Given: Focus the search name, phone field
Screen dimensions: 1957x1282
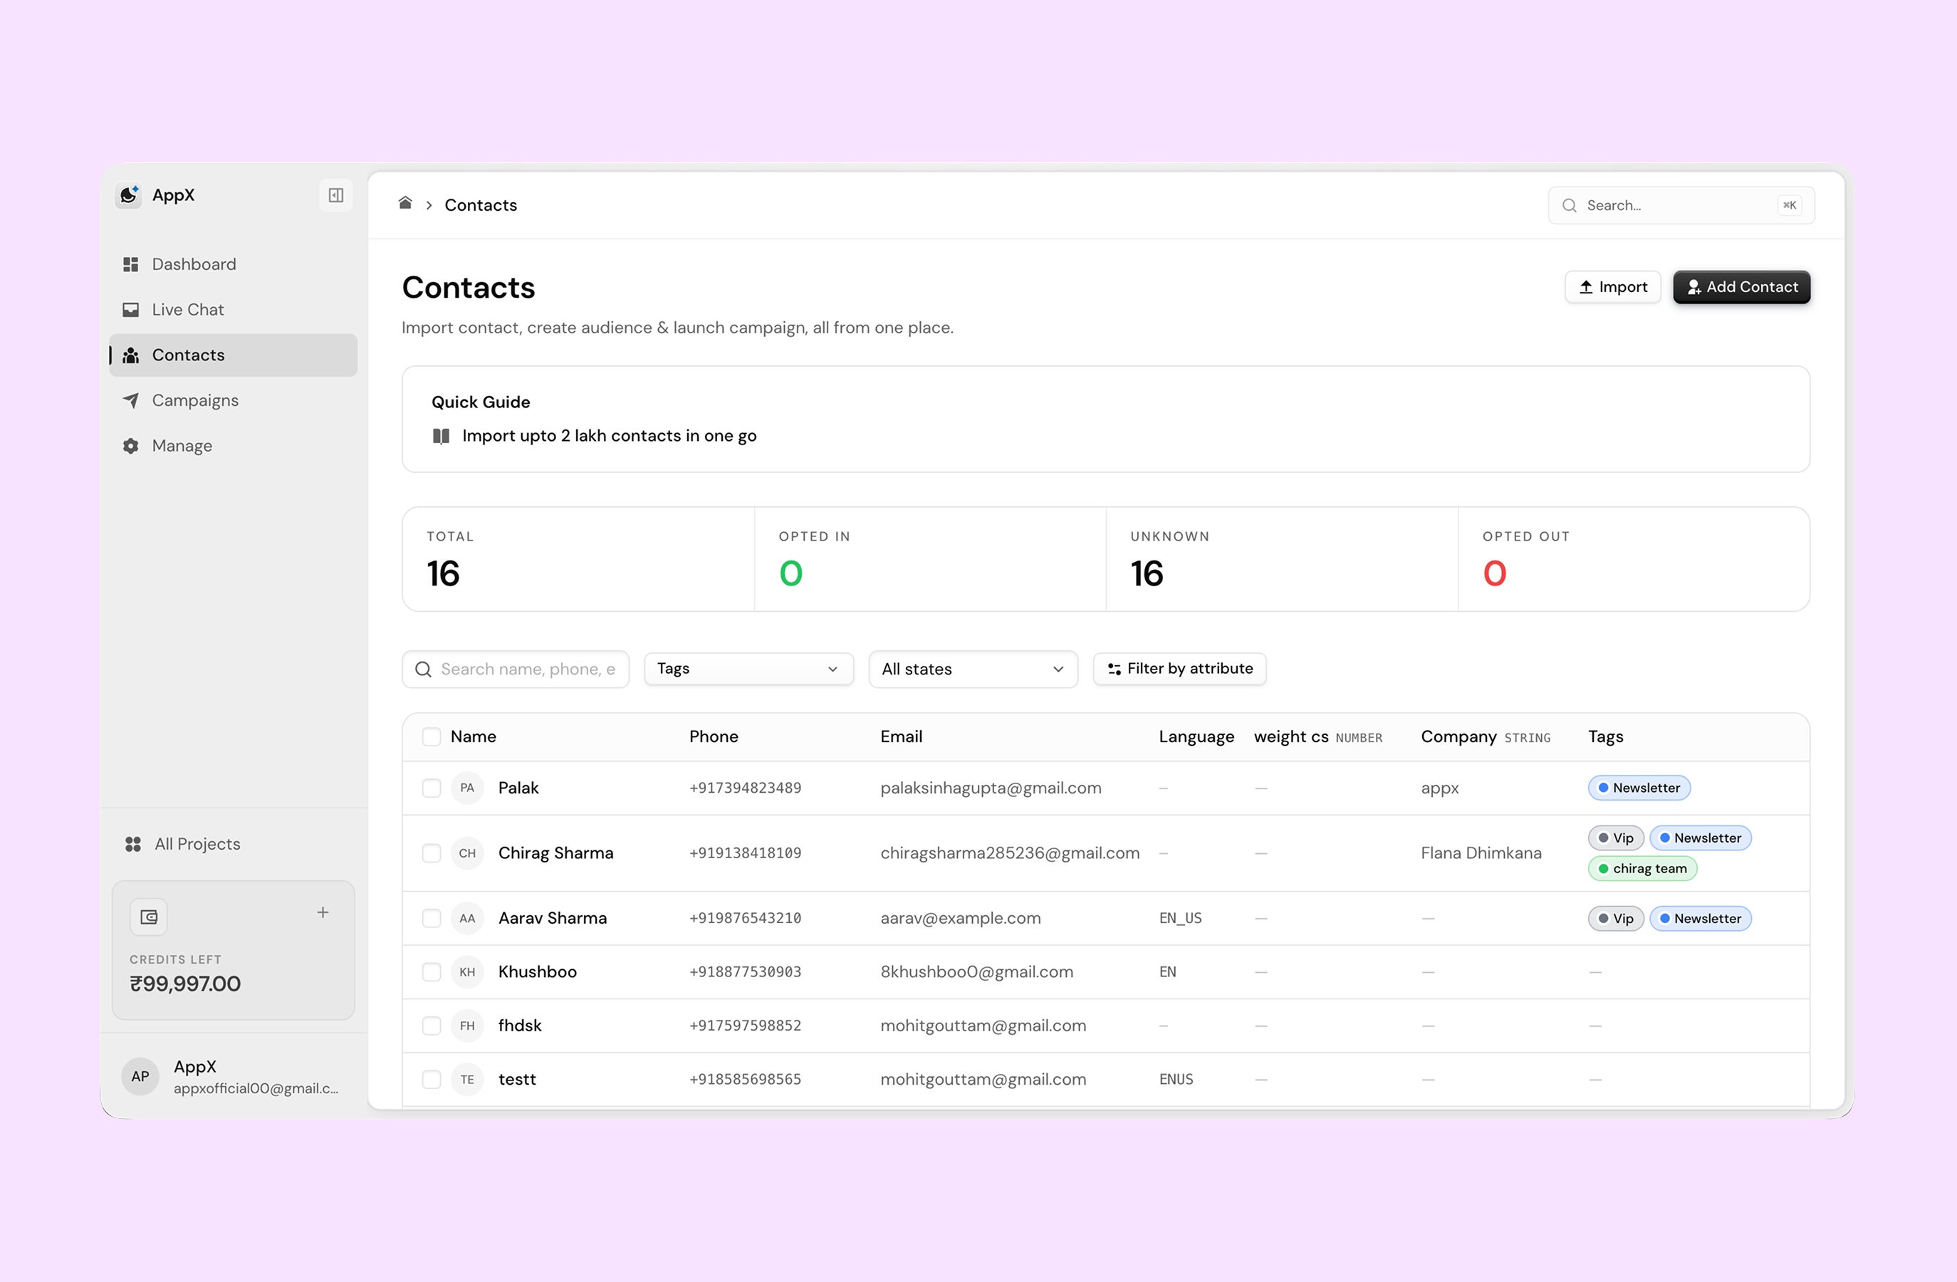Looking at the screenshot, I should coord(516,669).
